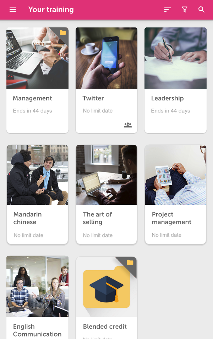Open English Communication course title

coord(37,330)
